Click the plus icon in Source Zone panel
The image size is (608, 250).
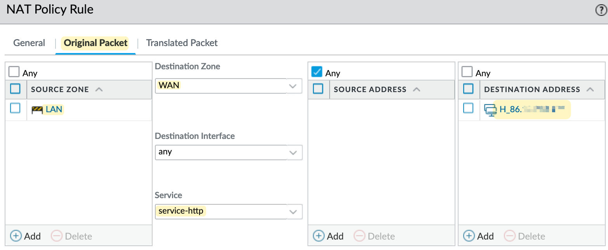16,236
